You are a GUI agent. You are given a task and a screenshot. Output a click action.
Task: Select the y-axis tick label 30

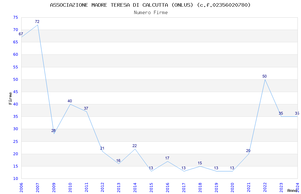[x=16, y=129]
